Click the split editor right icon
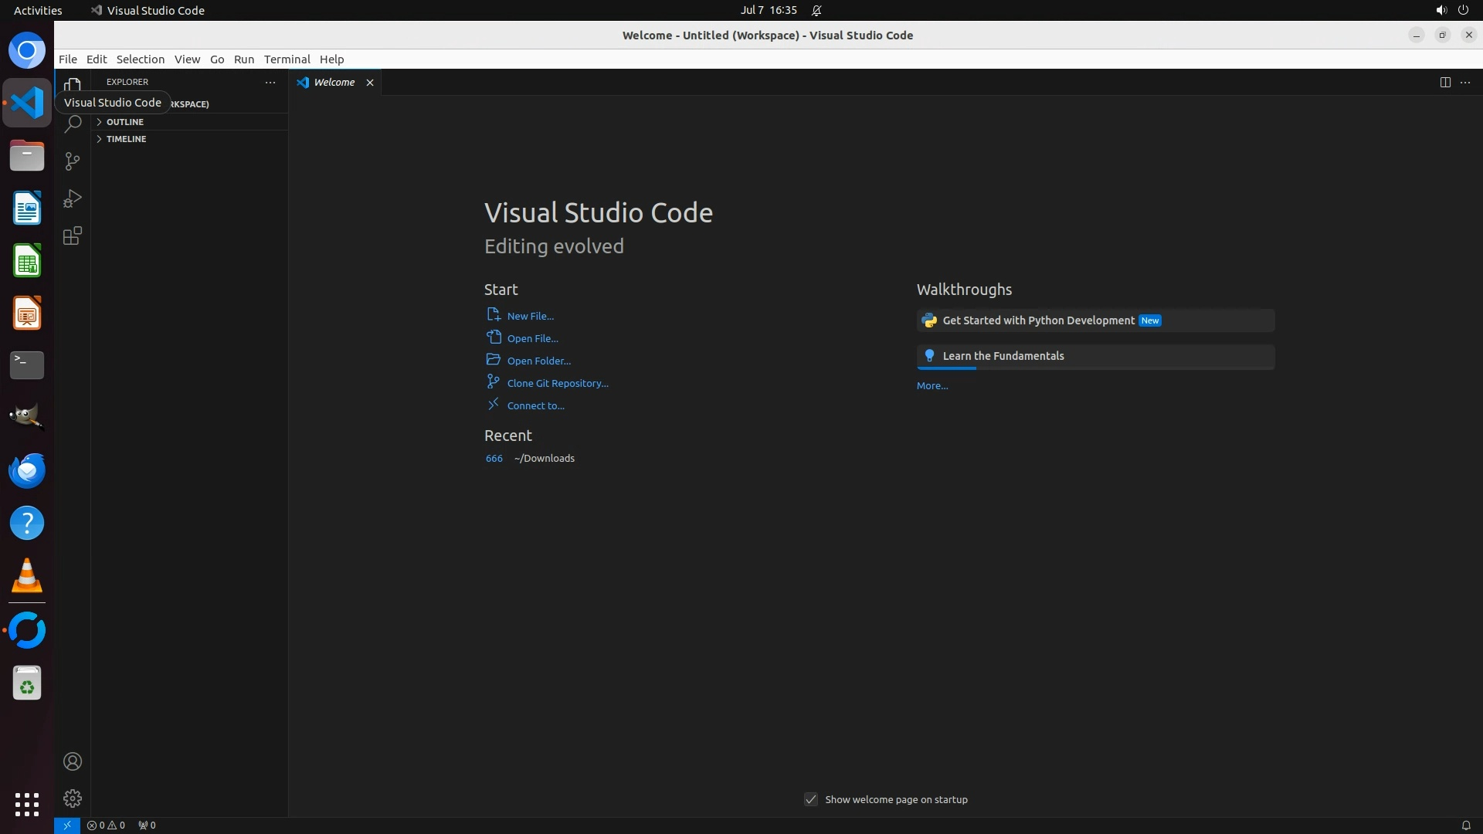 [1445, 82]
